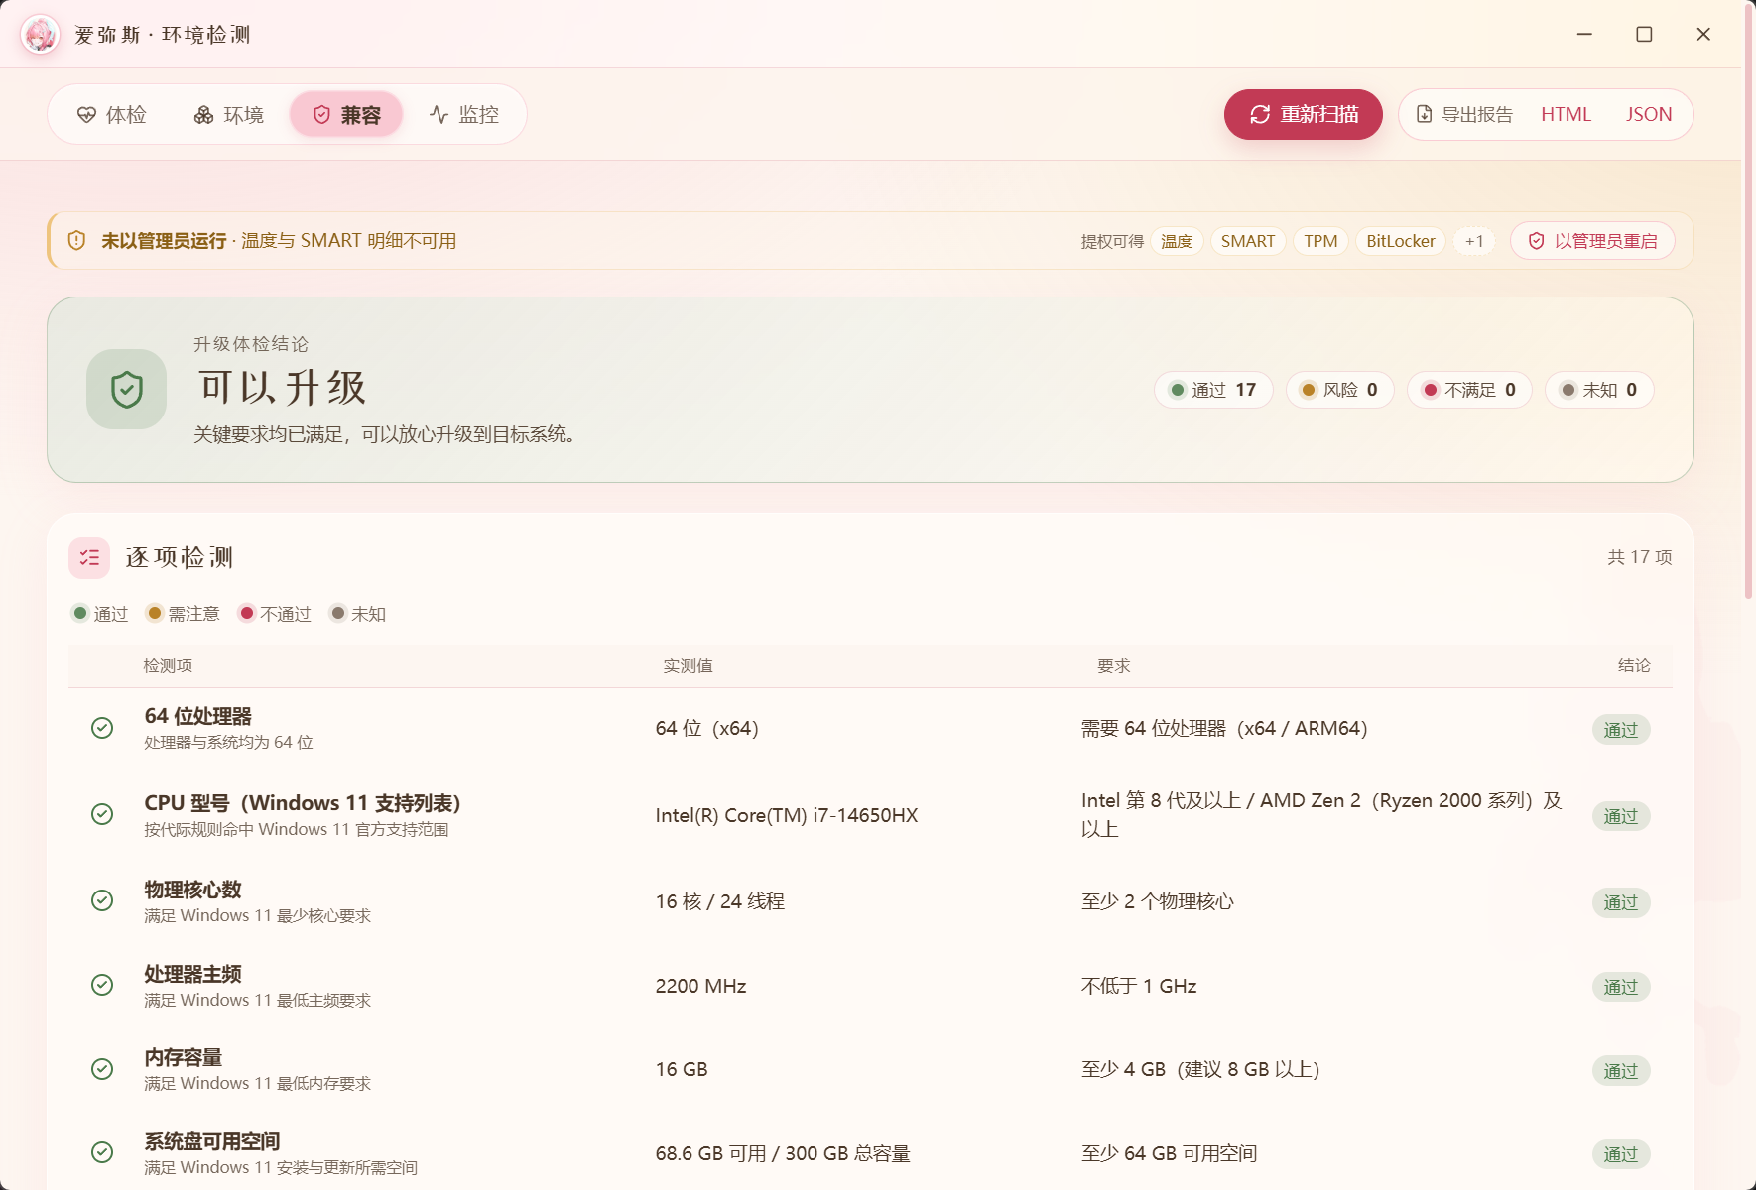Switch to the 环境 tab
Screen dimensions: 1756x1190
229,115
